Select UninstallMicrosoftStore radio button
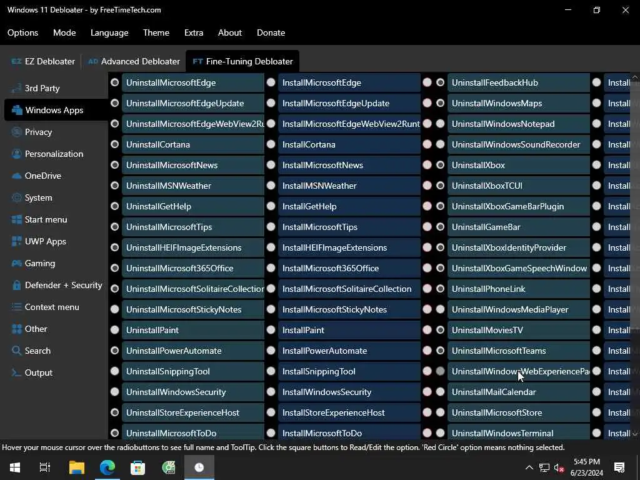This screenshot has width=640, height=480. pos(440,412)
